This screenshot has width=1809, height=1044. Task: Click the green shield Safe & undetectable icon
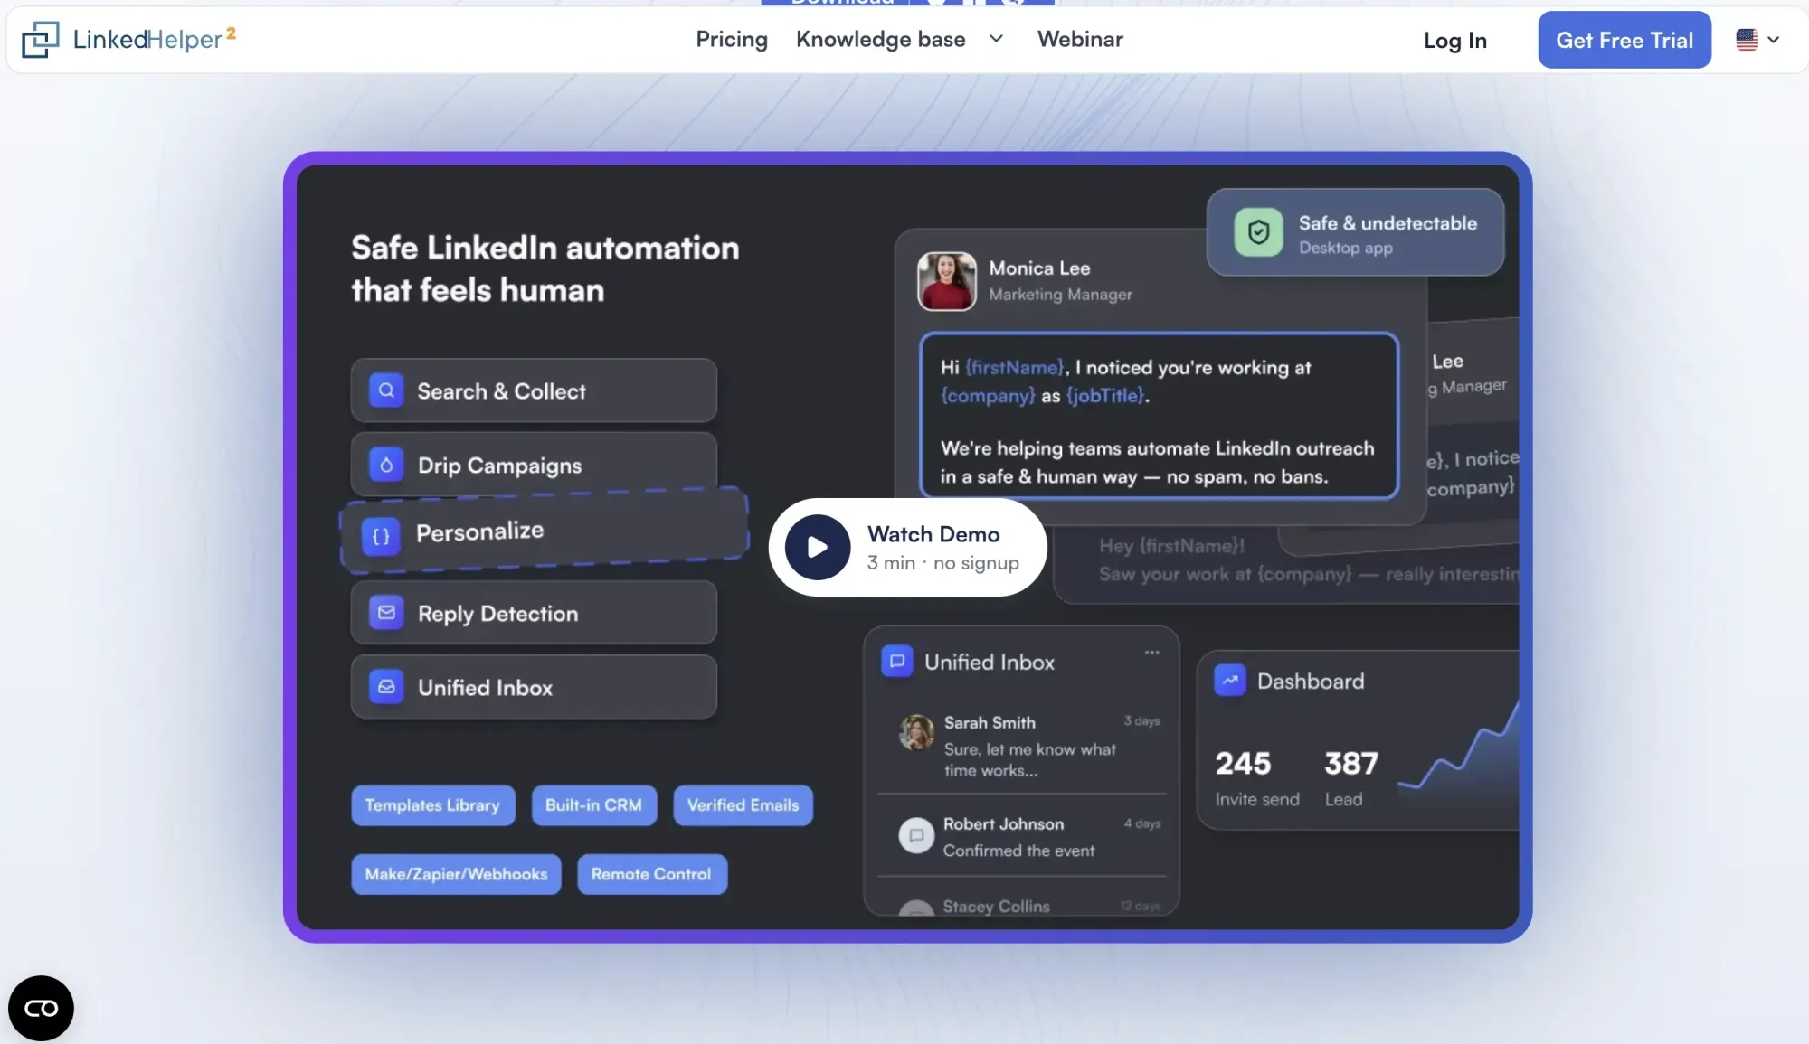point(1258,232)
